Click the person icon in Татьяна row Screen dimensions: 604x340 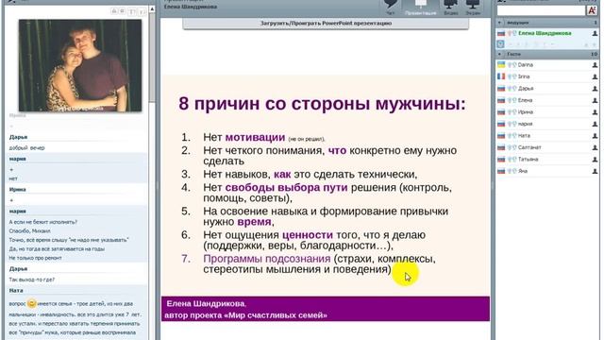pos(595,160)
